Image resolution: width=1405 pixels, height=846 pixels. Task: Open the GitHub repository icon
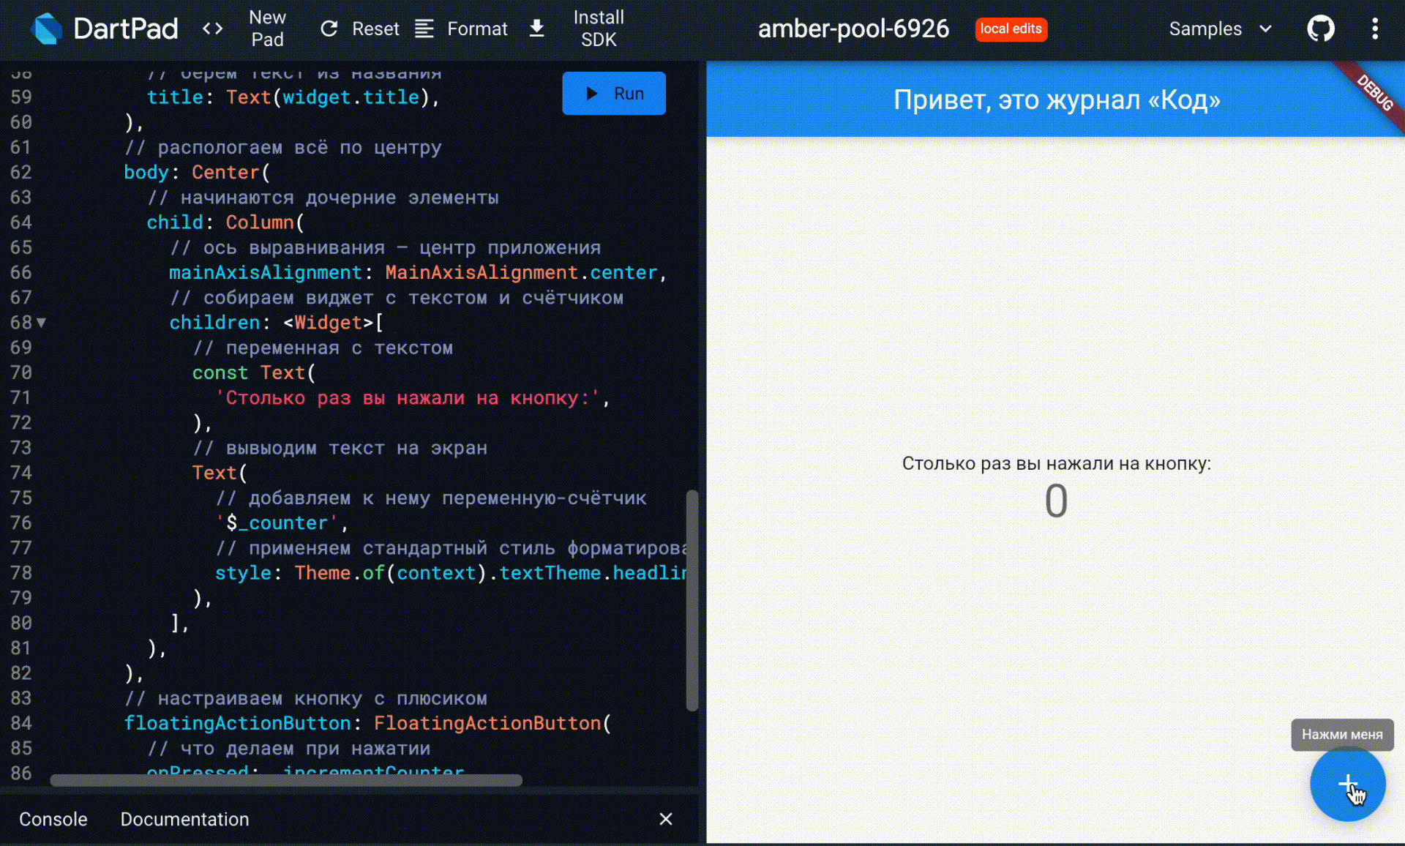pos(1321,29)
